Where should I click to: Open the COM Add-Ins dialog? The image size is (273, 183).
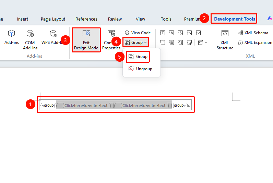tap(30, 40)
